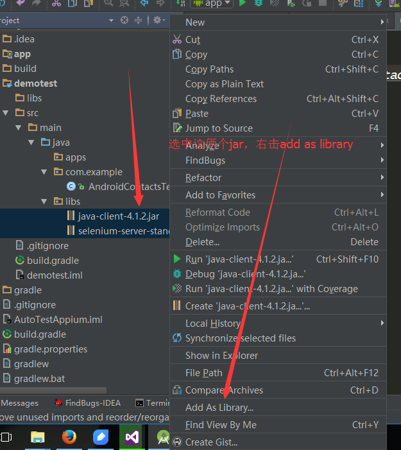The height and width of the screenshot is (450, 401).
Task: Click the Make Project icon
Action: (x=180, y=3)
